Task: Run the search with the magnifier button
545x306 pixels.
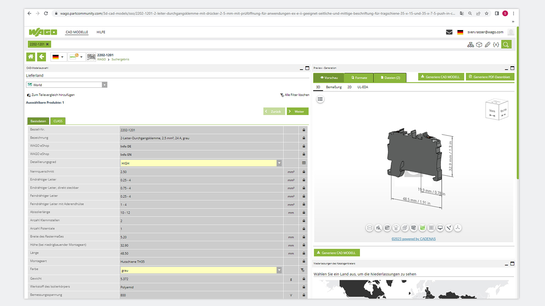Action: 506,44
